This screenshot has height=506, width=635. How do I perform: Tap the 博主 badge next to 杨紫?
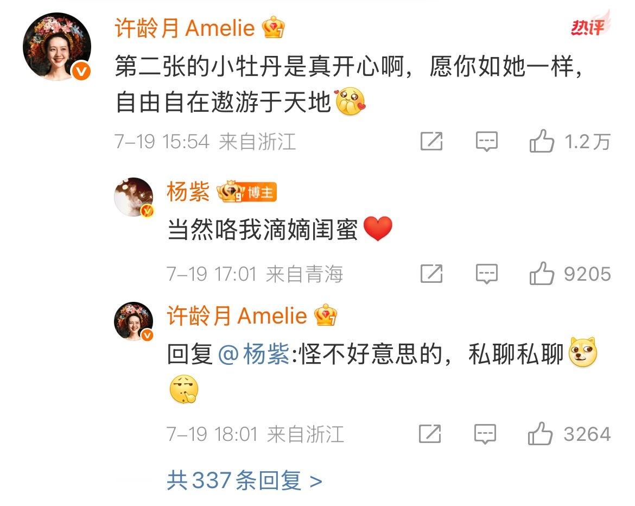(x=261, y=192)
